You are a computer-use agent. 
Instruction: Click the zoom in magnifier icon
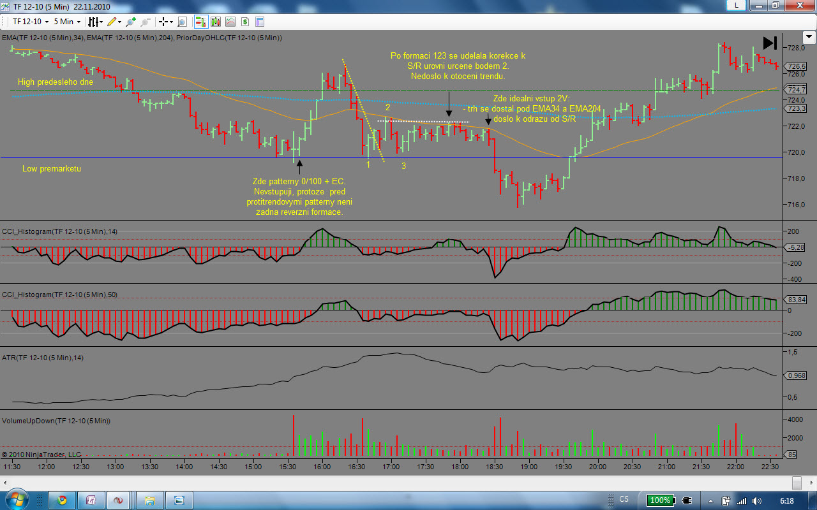coord(131,22)
